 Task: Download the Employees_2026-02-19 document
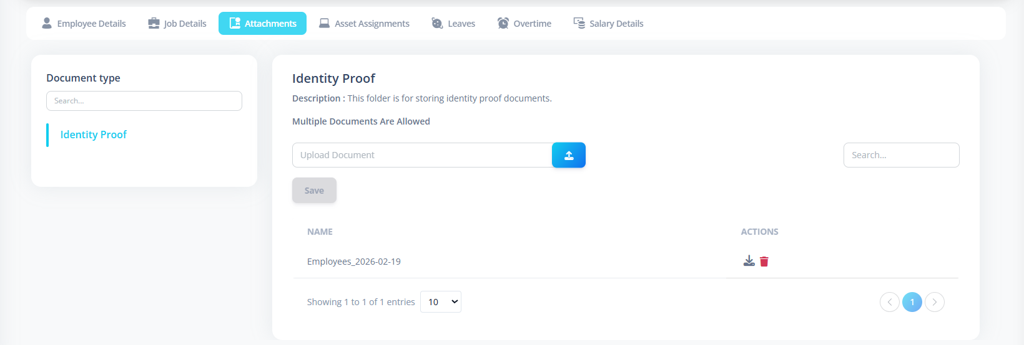point(749,261)
